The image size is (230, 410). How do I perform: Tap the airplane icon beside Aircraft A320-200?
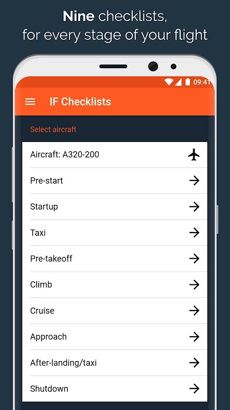coord(194,155)
